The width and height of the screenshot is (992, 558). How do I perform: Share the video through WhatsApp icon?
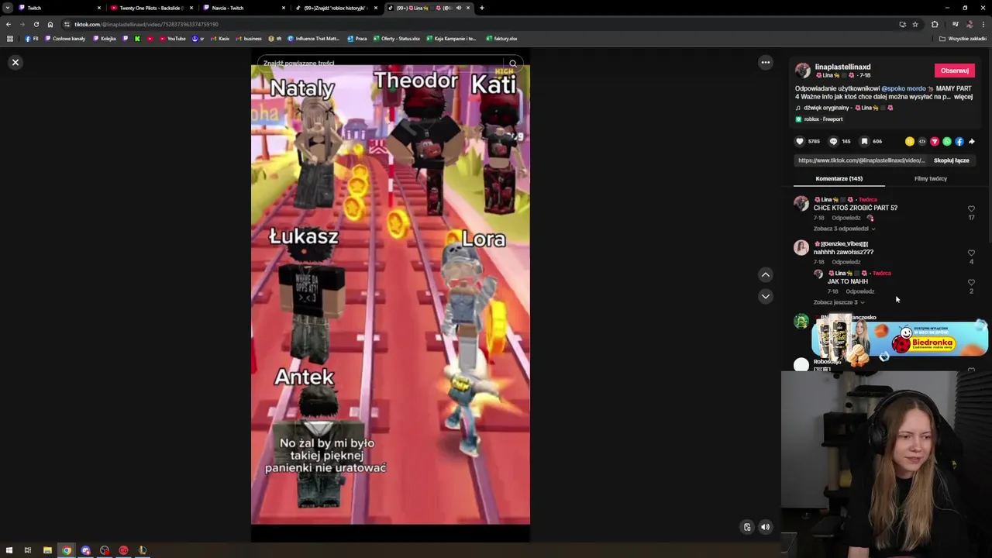(x=946, y=141)
